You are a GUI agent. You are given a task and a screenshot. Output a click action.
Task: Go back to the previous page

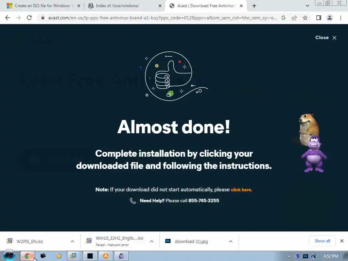7,18
